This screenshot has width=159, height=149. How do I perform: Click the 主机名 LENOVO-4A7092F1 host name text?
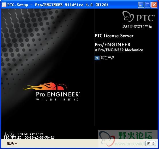point(24,134)
